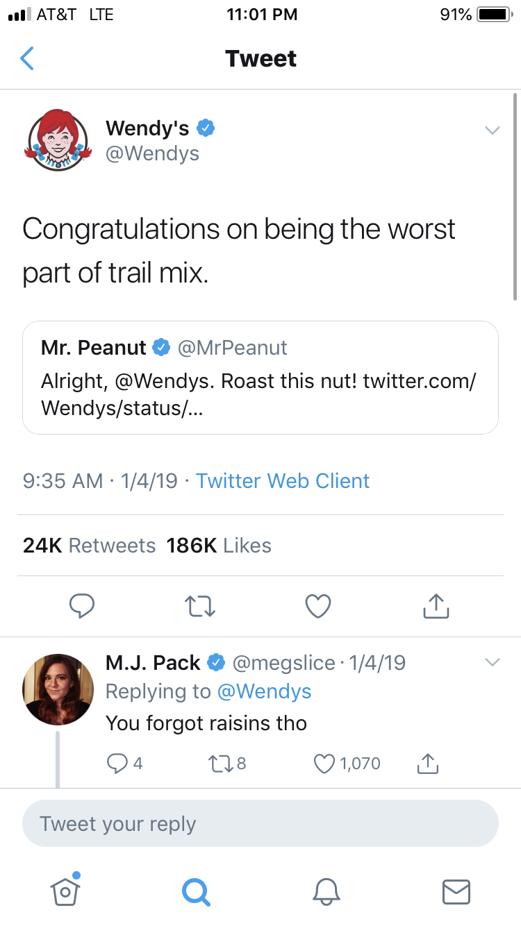Open the quoted Mr. Peanut tweet
The width and height of the screenshot is (521, 926).
pos(260,378)
